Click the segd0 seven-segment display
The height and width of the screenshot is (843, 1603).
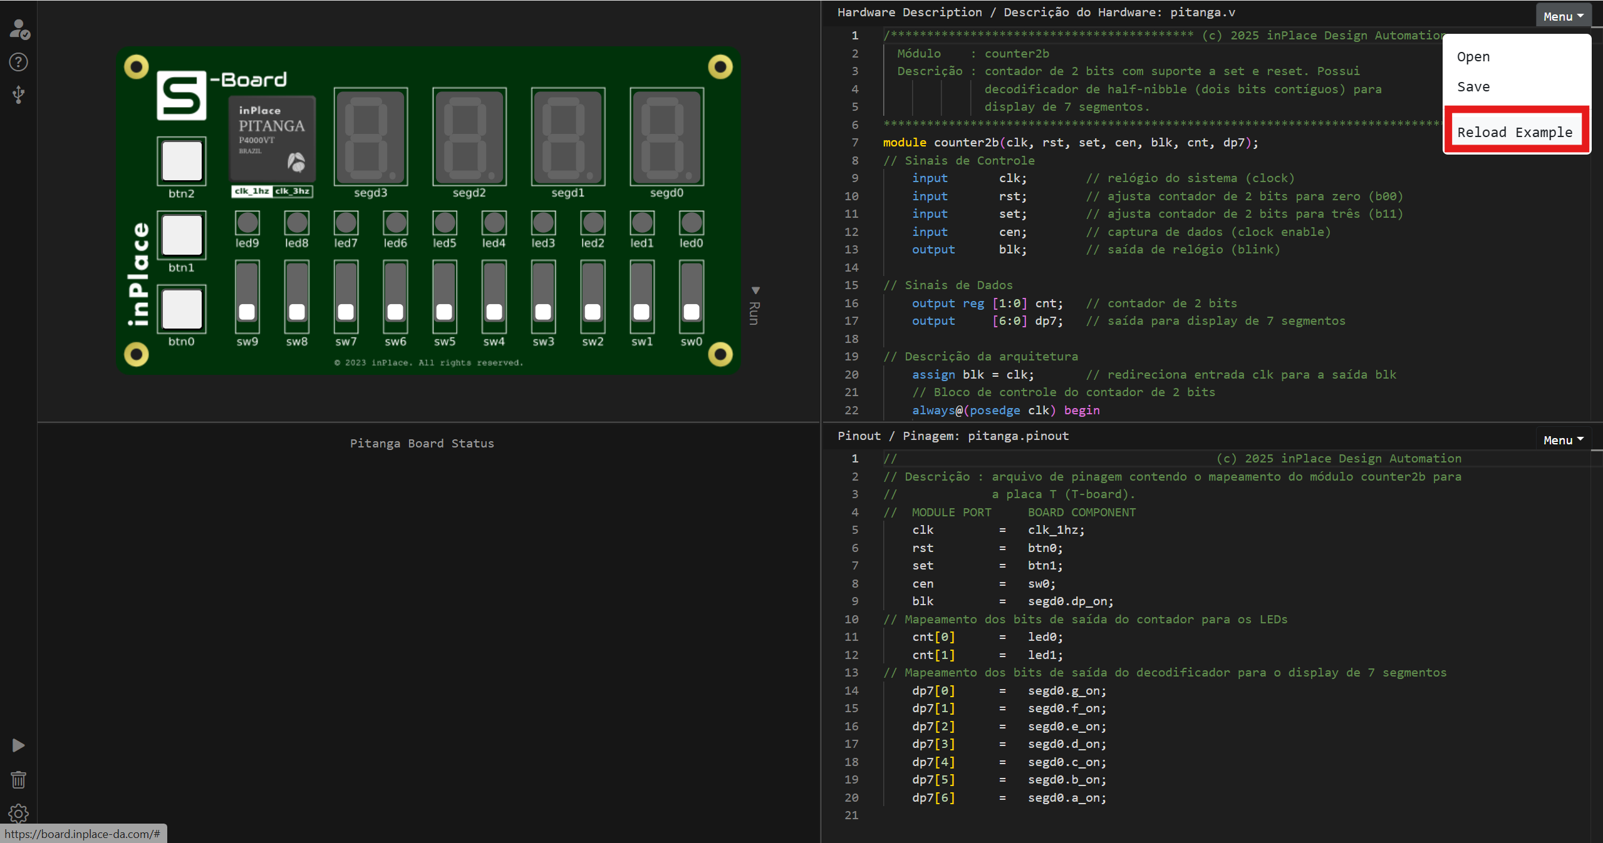tap(667, 136)
